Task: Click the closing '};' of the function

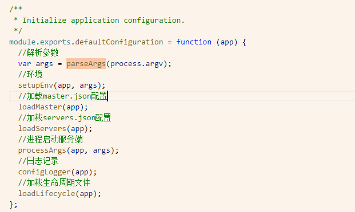Action: pyautogui.click(x=13, y=205)
